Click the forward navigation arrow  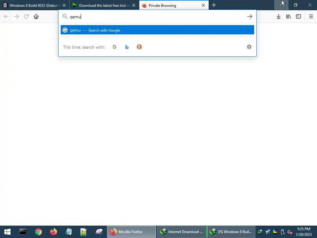[17, 16]
